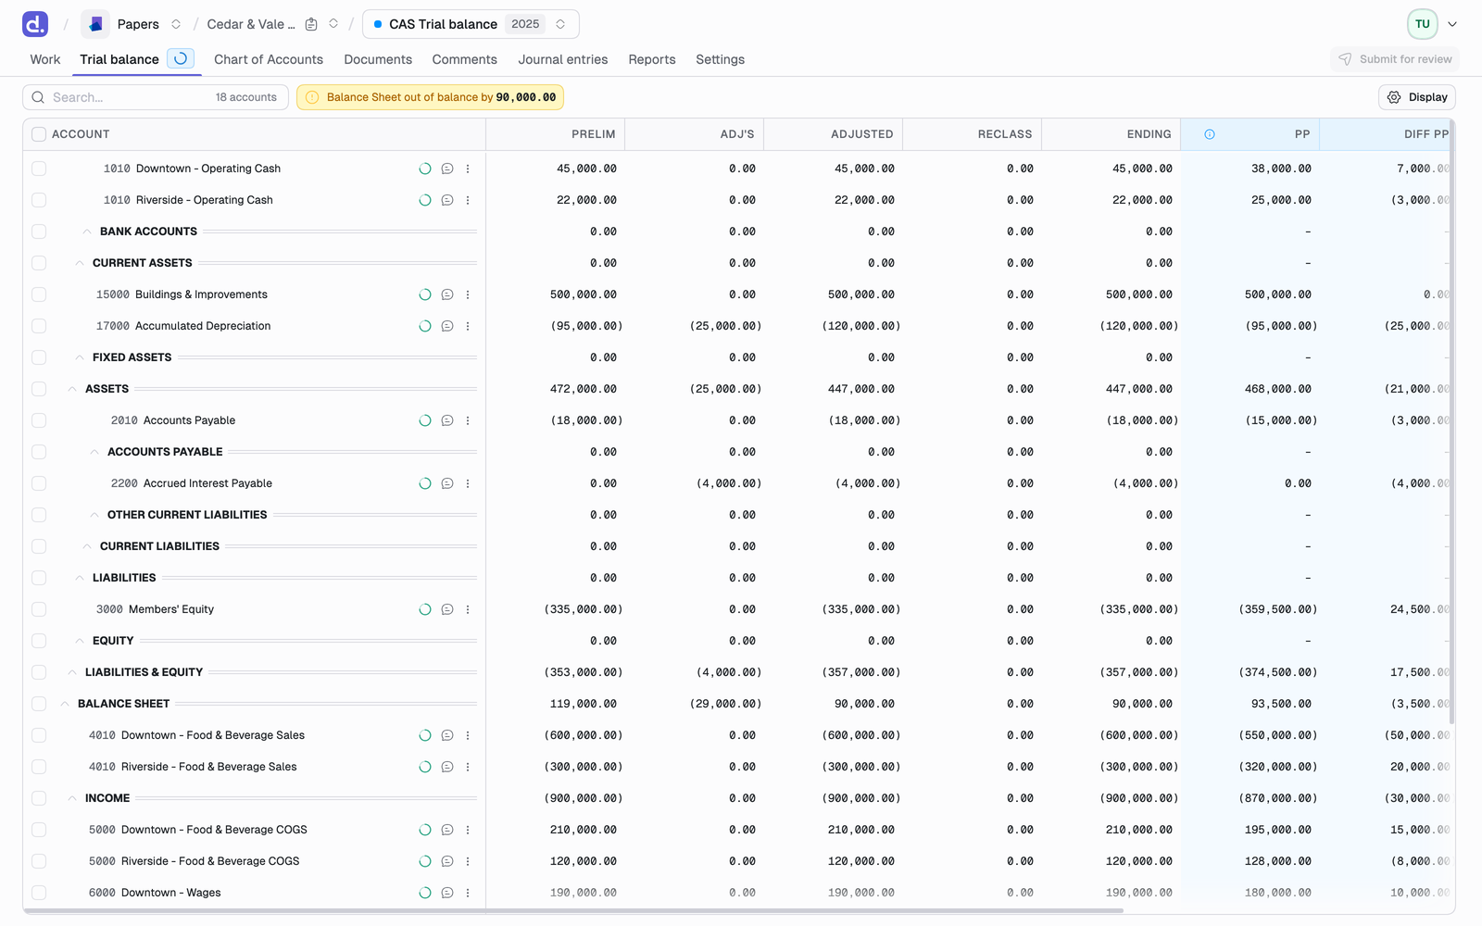The height and width of the screenshot is (926, 1482).
Task: Open more options for Riverside - Operating Cash
Action: [468, 200]
